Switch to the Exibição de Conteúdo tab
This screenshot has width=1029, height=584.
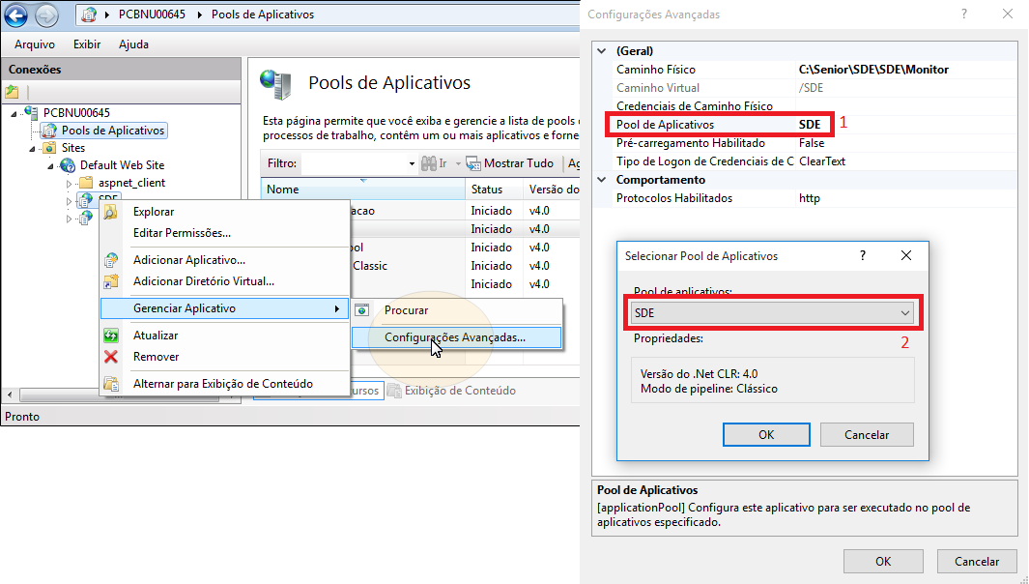point(451,391)
